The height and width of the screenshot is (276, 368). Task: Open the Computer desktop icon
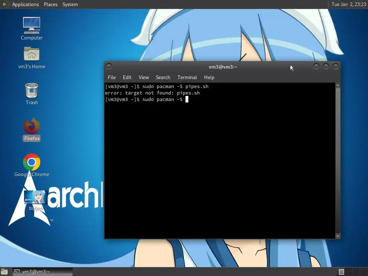click(32, 28)
